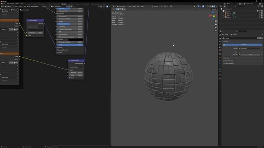Open Object Space dropdown on Displacement node
Viewport: 264px width, 148px height.
pyautogui.click(x=76, y=67)
